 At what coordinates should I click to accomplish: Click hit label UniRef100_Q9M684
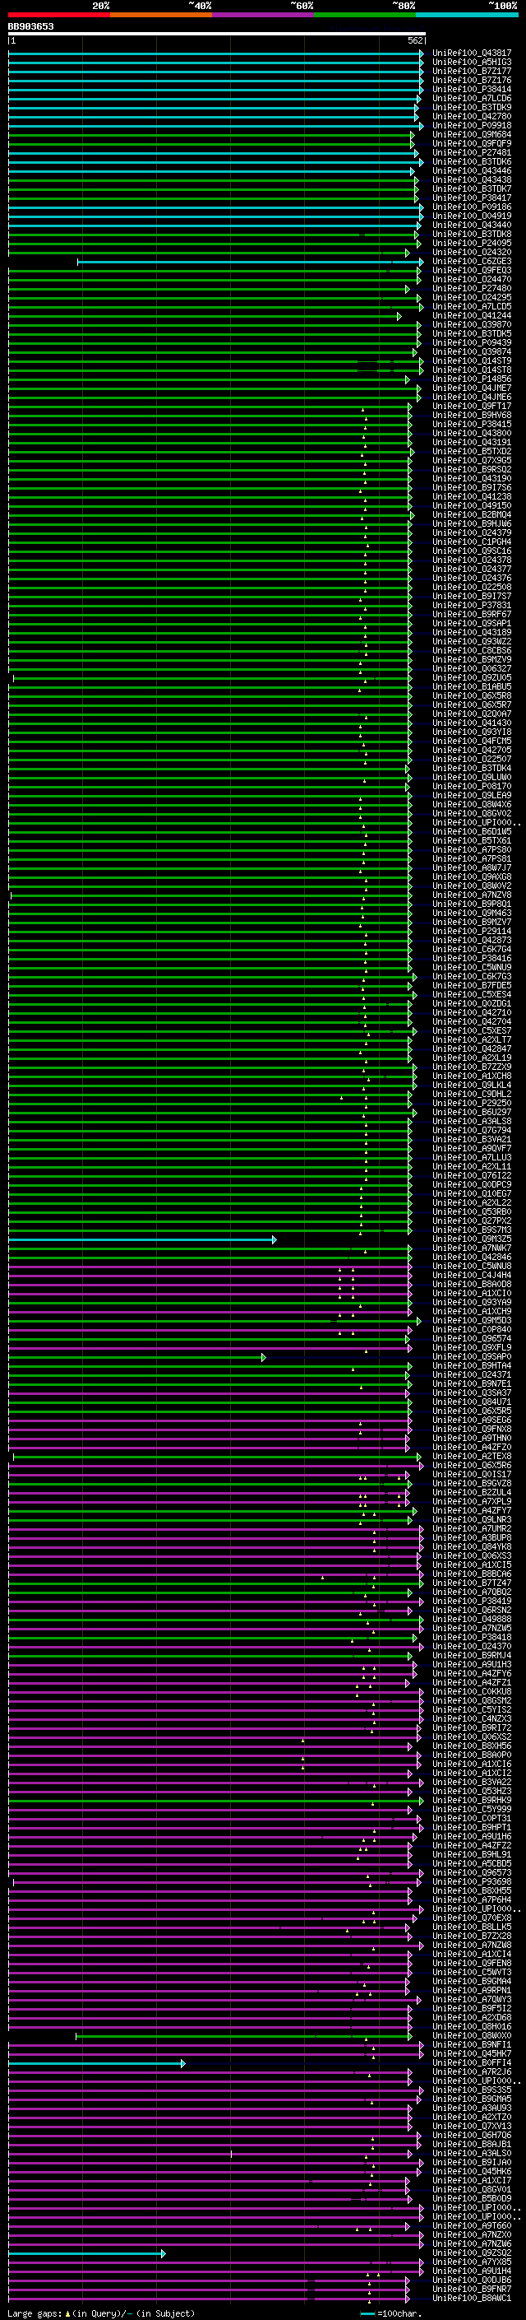472,134
